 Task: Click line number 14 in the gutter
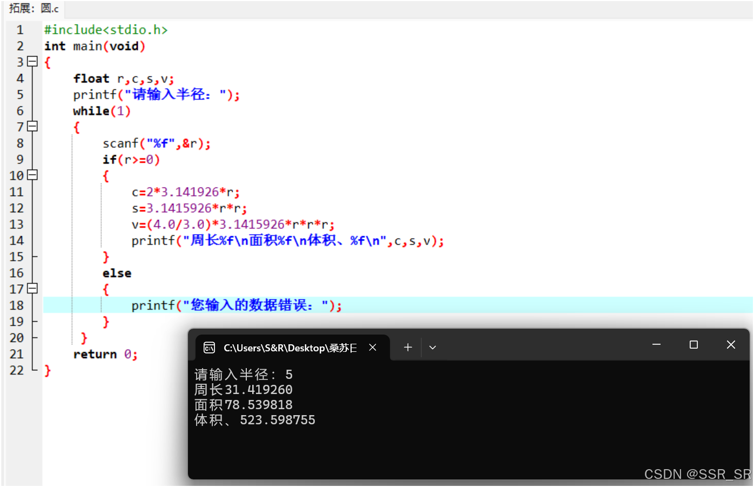tap(16, 241)
